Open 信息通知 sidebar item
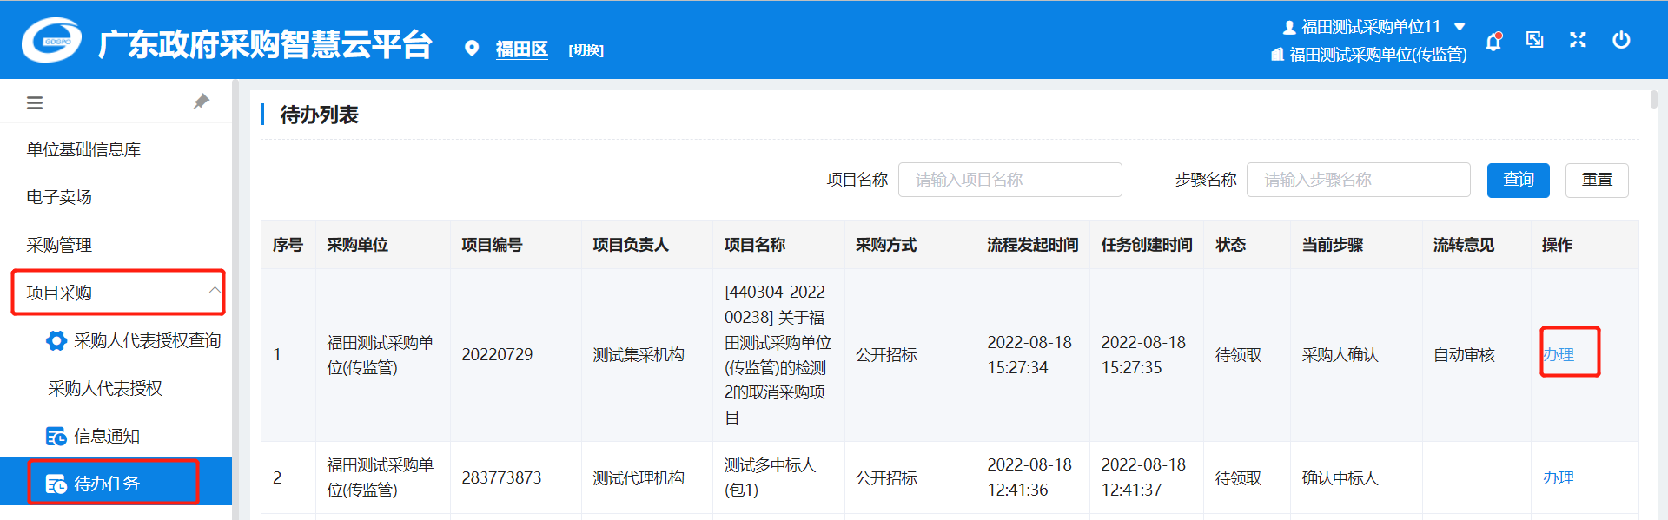 point(106,436)
